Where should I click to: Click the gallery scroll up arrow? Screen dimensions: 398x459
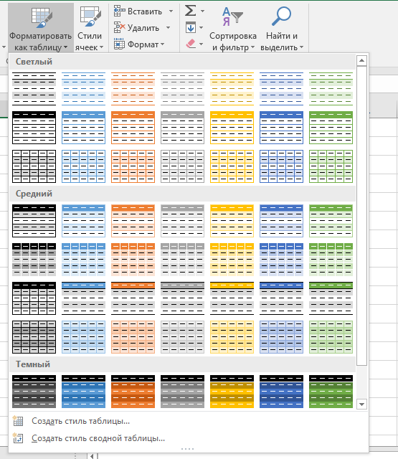pos(361,60)
